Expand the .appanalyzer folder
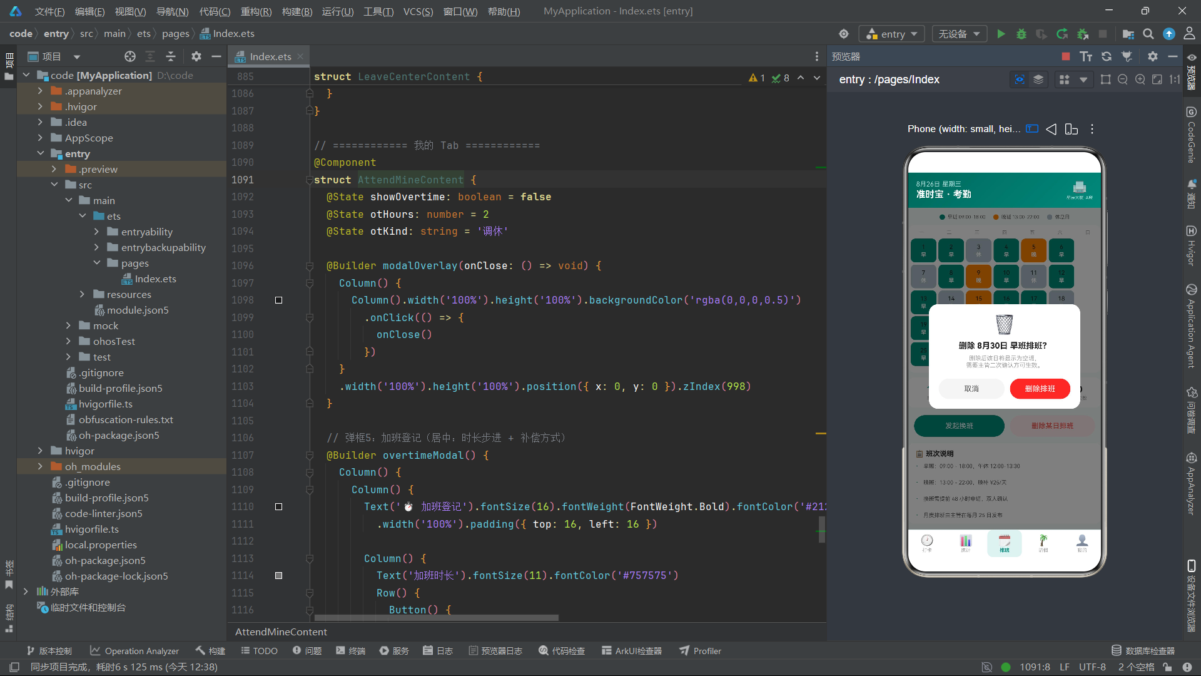The width and height of the screenshot is (1201, 676). click(40, 91)
